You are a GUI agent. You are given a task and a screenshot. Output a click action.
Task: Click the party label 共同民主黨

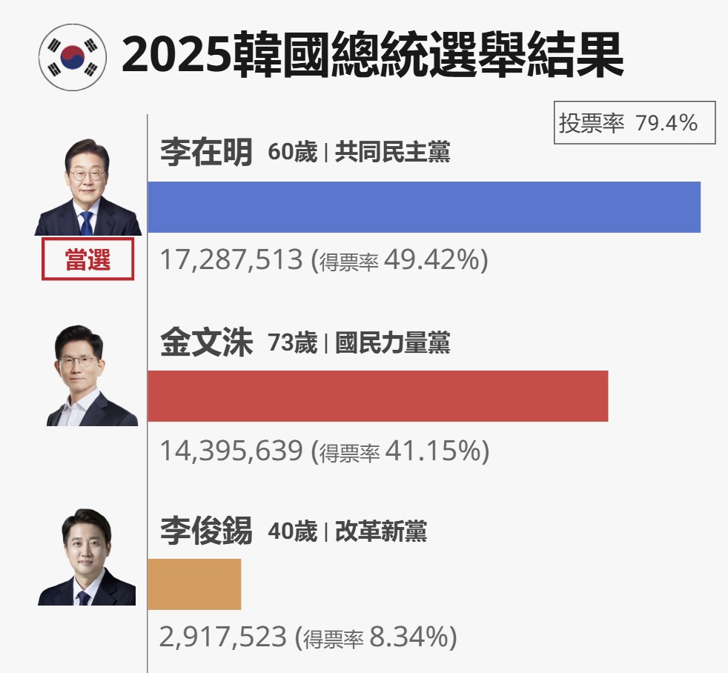393,152
